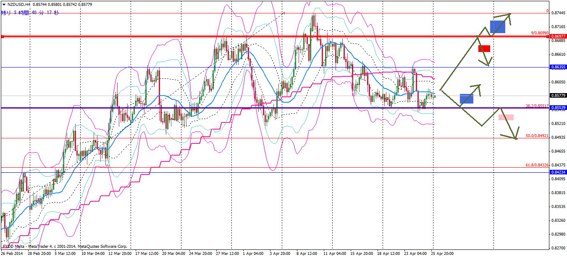The image size is (567, 257).
Task: Select the close value 0.85779 in the header
Action: (x=85, y=4)
